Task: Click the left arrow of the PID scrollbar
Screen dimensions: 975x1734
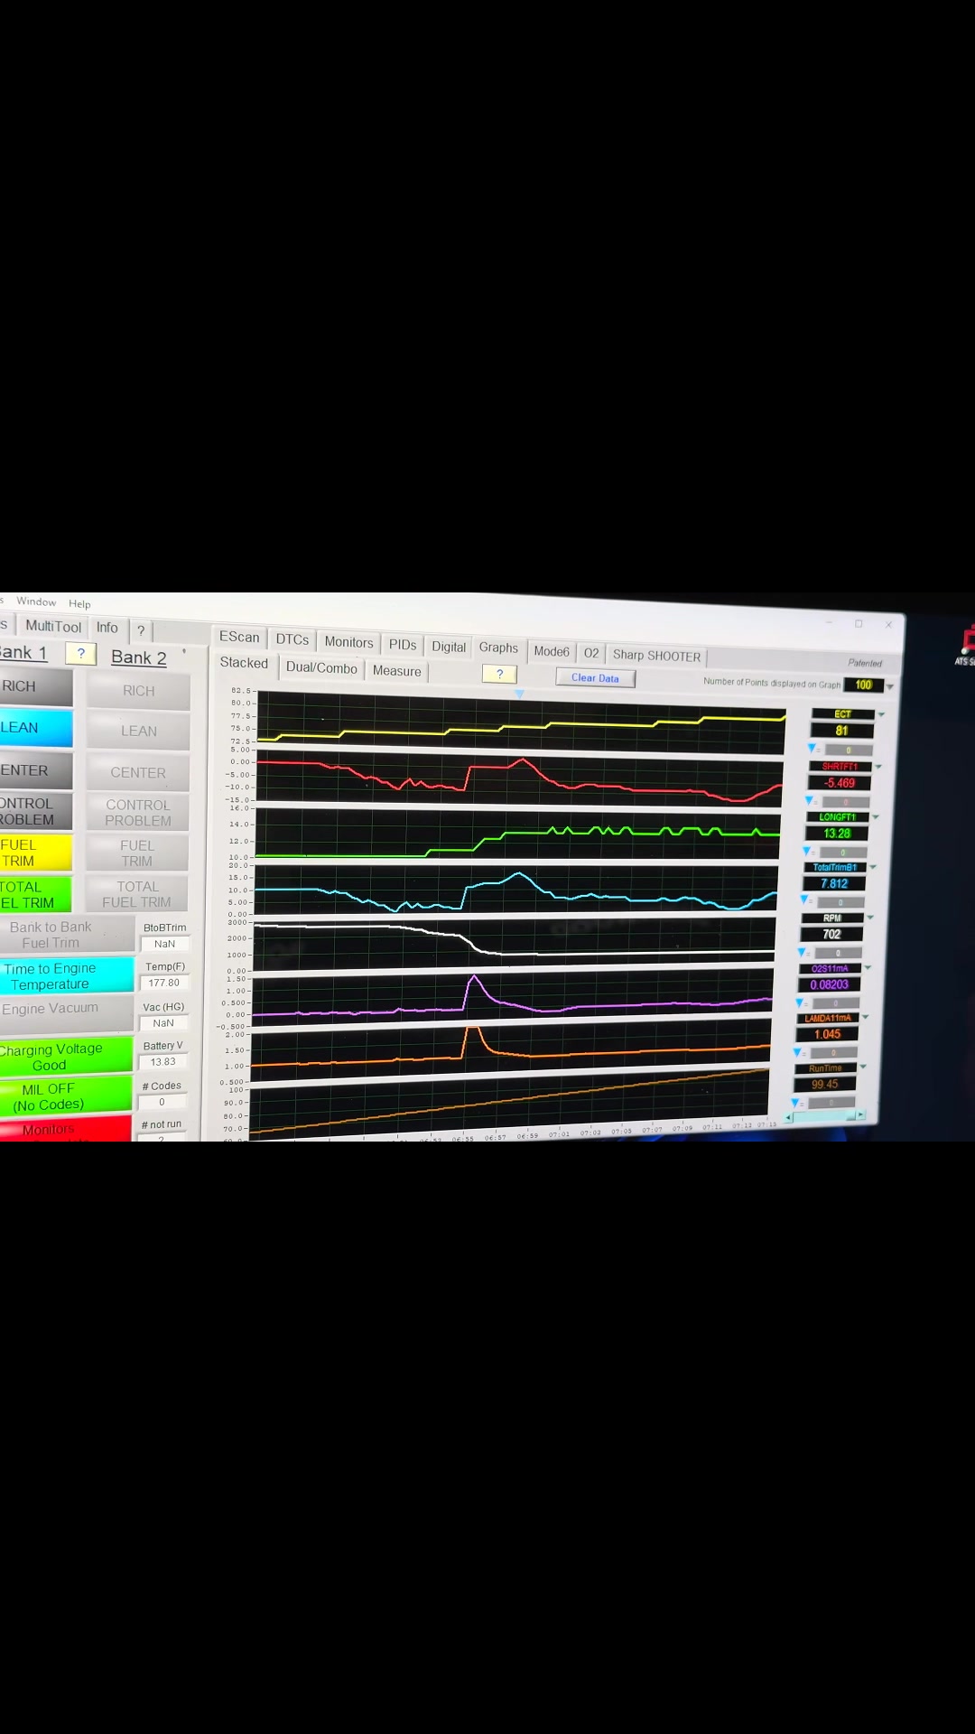Action: click(789, 1117)
